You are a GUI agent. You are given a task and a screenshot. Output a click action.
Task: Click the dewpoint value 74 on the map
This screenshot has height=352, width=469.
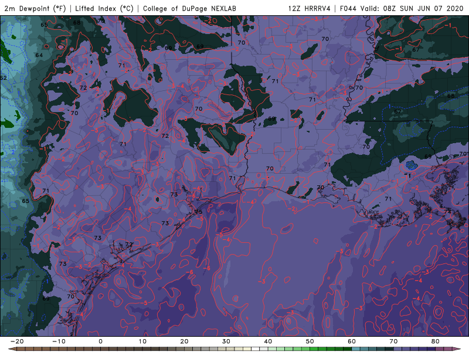coord(447,212)
